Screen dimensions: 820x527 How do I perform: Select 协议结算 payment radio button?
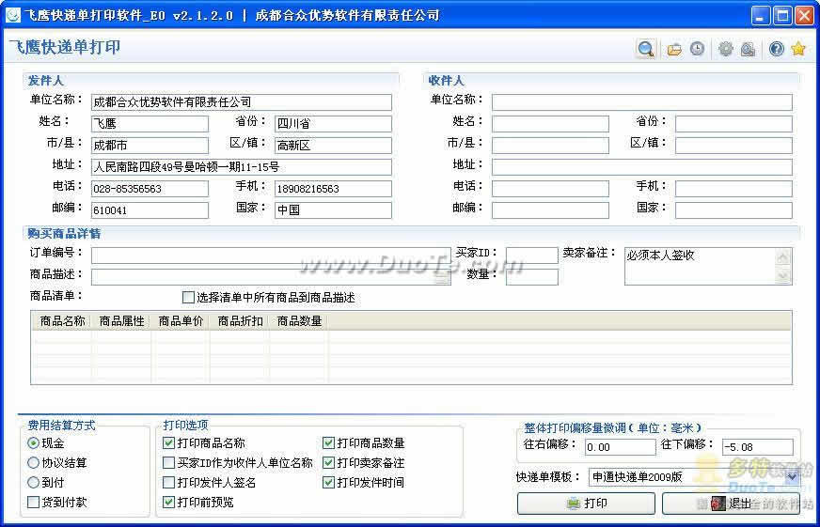33,463
